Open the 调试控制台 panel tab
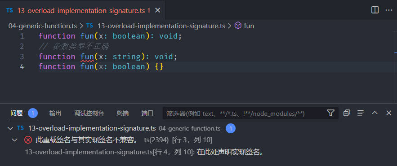 pos(89,113)
